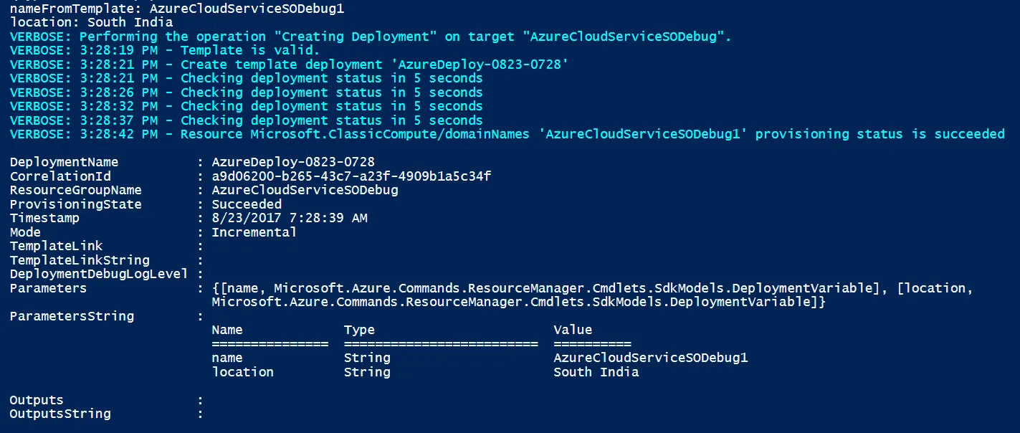Click the Mode value Incremental
Image resolution: width=1020 pixels, height=433 pixels.
point(254,232)
